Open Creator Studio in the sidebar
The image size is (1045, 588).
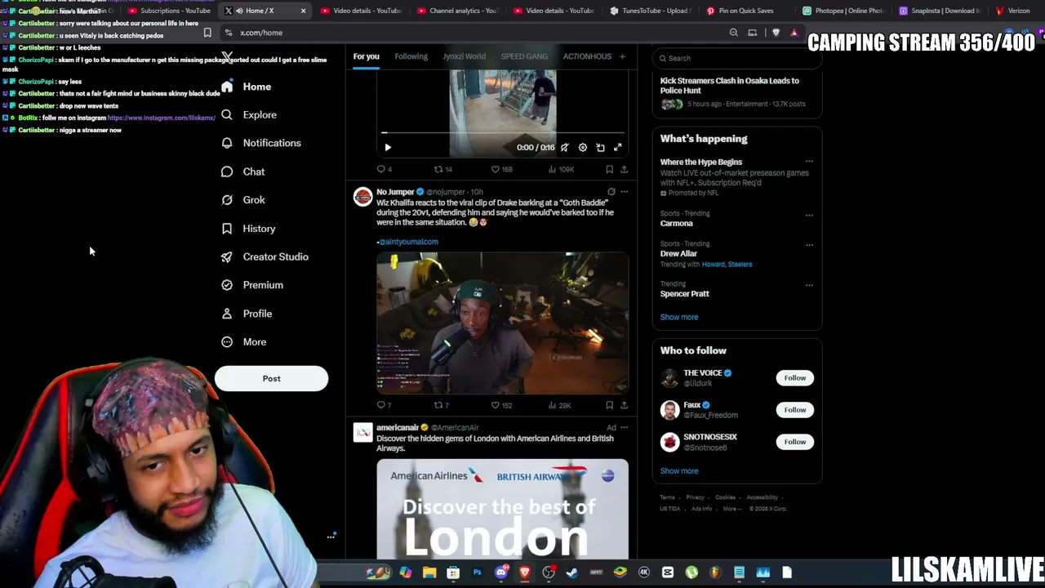click(265, 256)
